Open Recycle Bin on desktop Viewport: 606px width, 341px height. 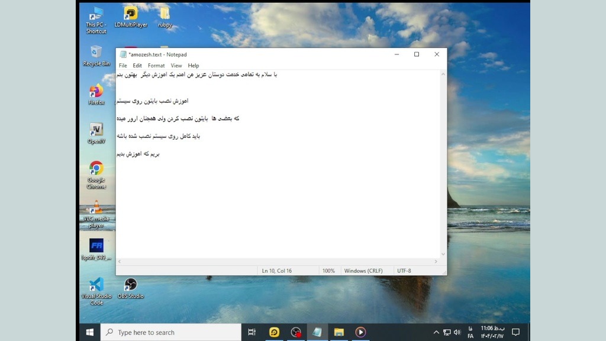[x=96, y=56]
